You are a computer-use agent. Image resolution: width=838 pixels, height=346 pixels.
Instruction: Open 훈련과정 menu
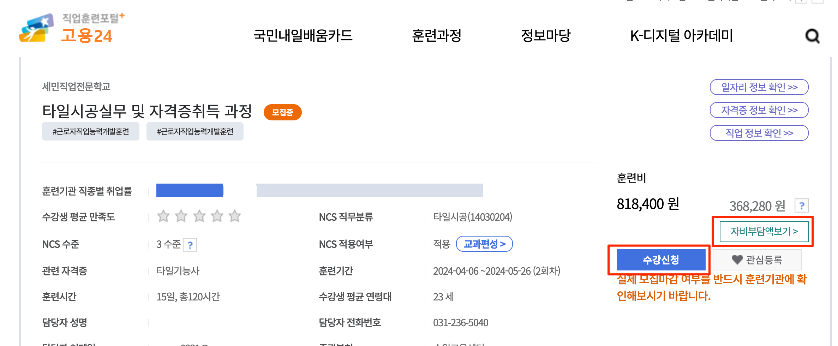coord(437,36)
